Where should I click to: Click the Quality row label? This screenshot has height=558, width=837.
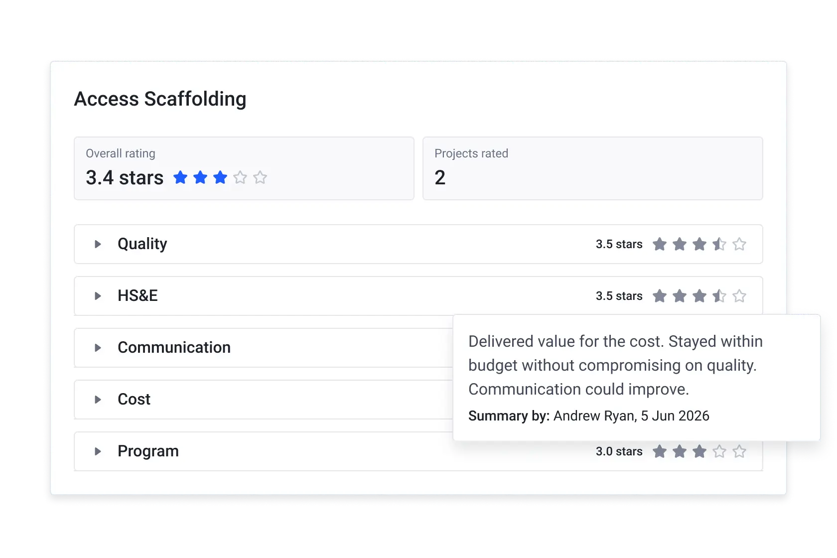click(142, 244)
